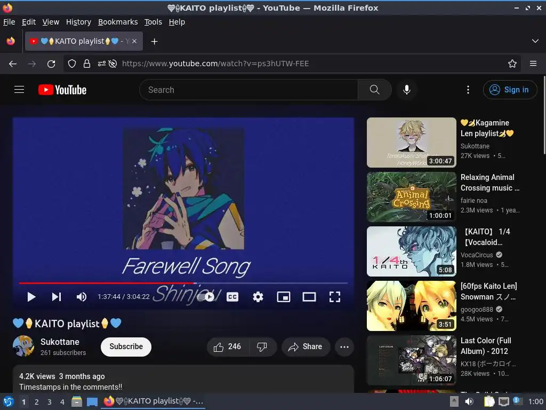Open file manager taskbar icon

click(77, 401)
